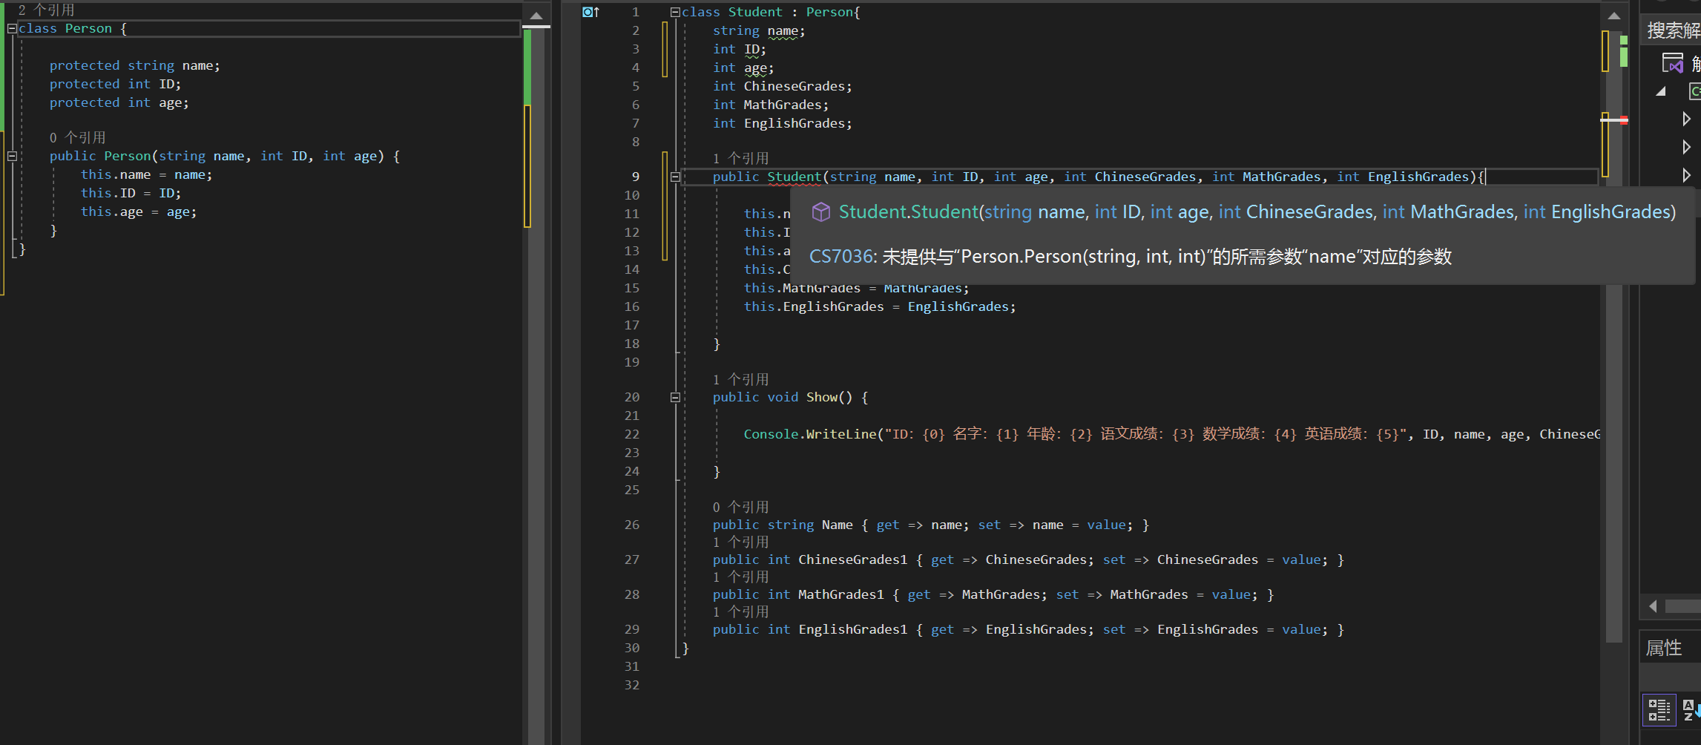This screenshot has height=745, width=1701.
Task: Focus the '搜索解' Solution Explorer search box
Action: click(x=1672, y=30)
